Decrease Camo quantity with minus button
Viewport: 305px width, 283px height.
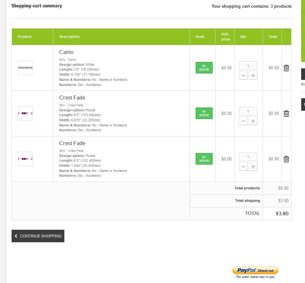point(244,76)
